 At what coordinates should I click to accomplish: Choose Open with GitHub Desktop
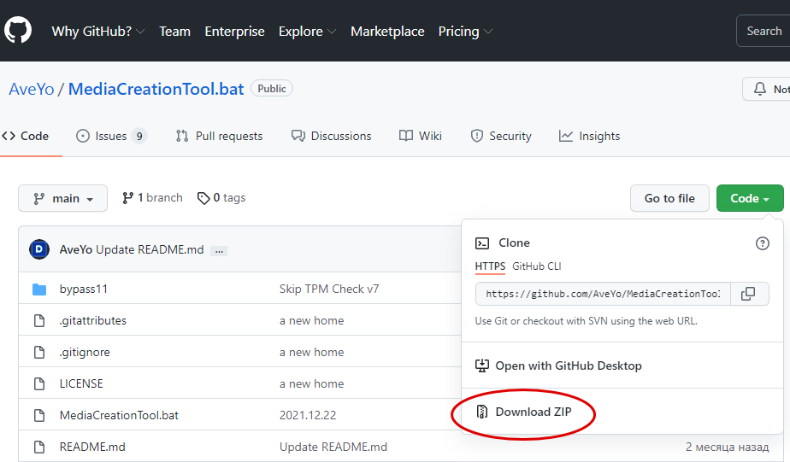pos(568,366)
